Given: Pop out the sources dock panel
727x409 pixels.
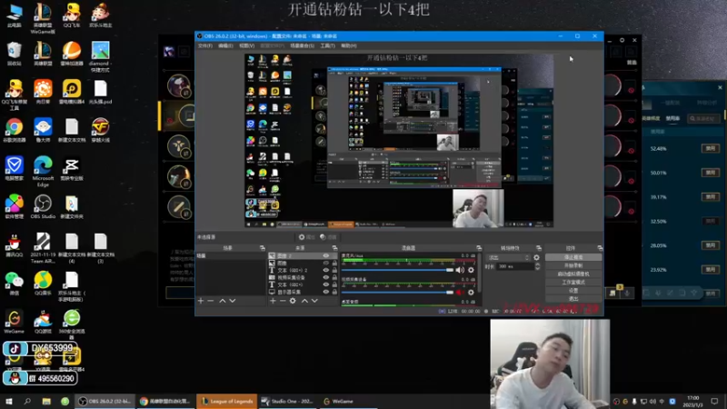Looking at the screenshot, I should (x=334, y=248).
